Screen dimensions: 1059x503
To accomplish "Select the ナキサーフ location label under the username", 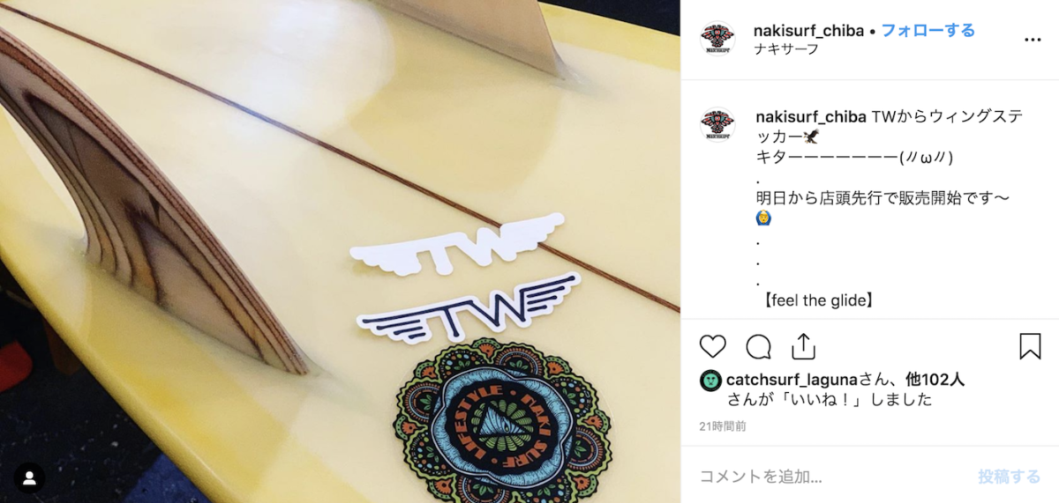I will point(786,49).
